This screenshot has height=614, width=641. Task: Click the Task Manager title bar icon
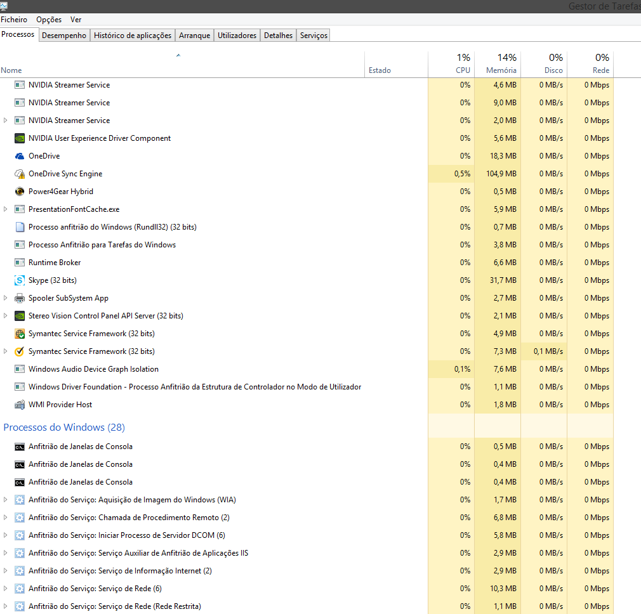coord(4,6)
